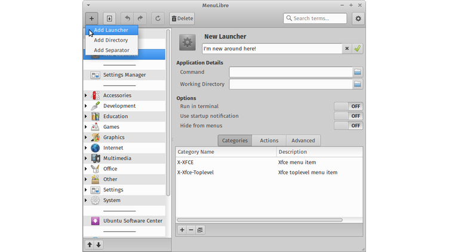Viewport: 449px width, 252px height.
Task: Toggle Run in terminal switch
Action: click(348, 106)
